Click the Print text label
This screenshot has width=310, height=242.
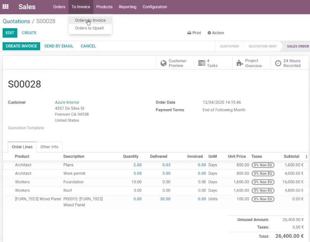(196, 33)
